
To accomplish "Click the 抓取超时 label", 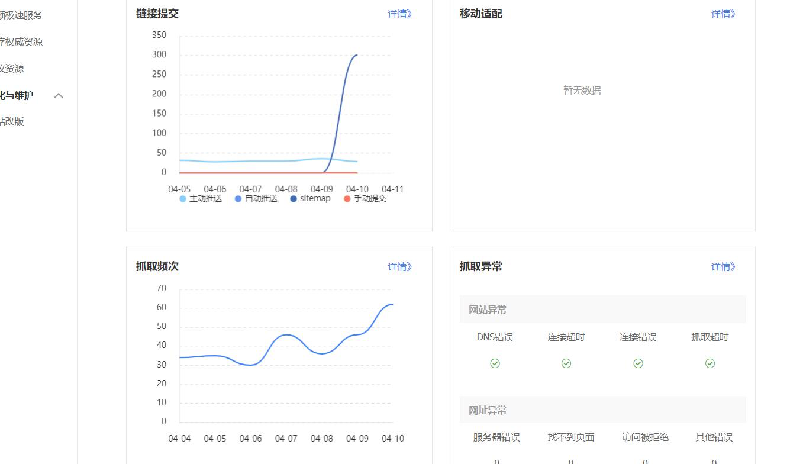I will point(710,337).
